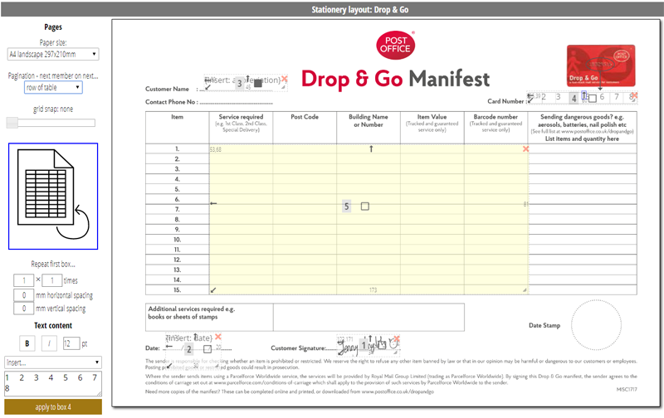Click the up-arrow handle of signature box 1
Viewport: 664px width, 418px height.
[x=370, y=338]
